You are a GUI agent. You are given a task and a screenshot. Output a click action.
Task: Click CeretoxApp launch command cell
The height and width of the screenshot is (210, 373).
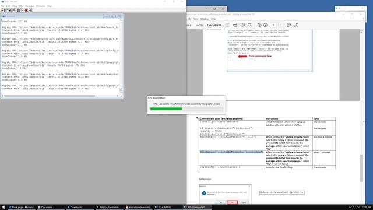[x=232, y=167]
